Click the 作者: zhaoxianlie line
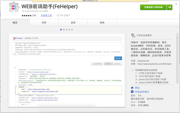This screenshot has width=180, height=113. 140,61
